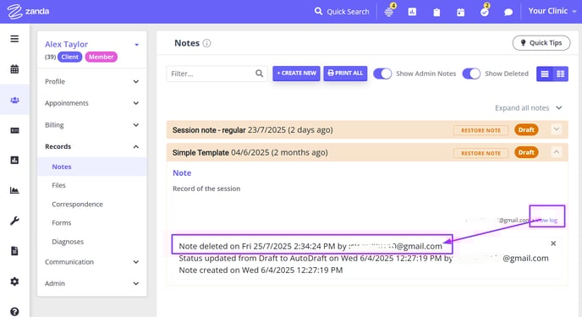Open the chat messages icon in the top bar
This screenshot has height=317, width=582.
508,12
